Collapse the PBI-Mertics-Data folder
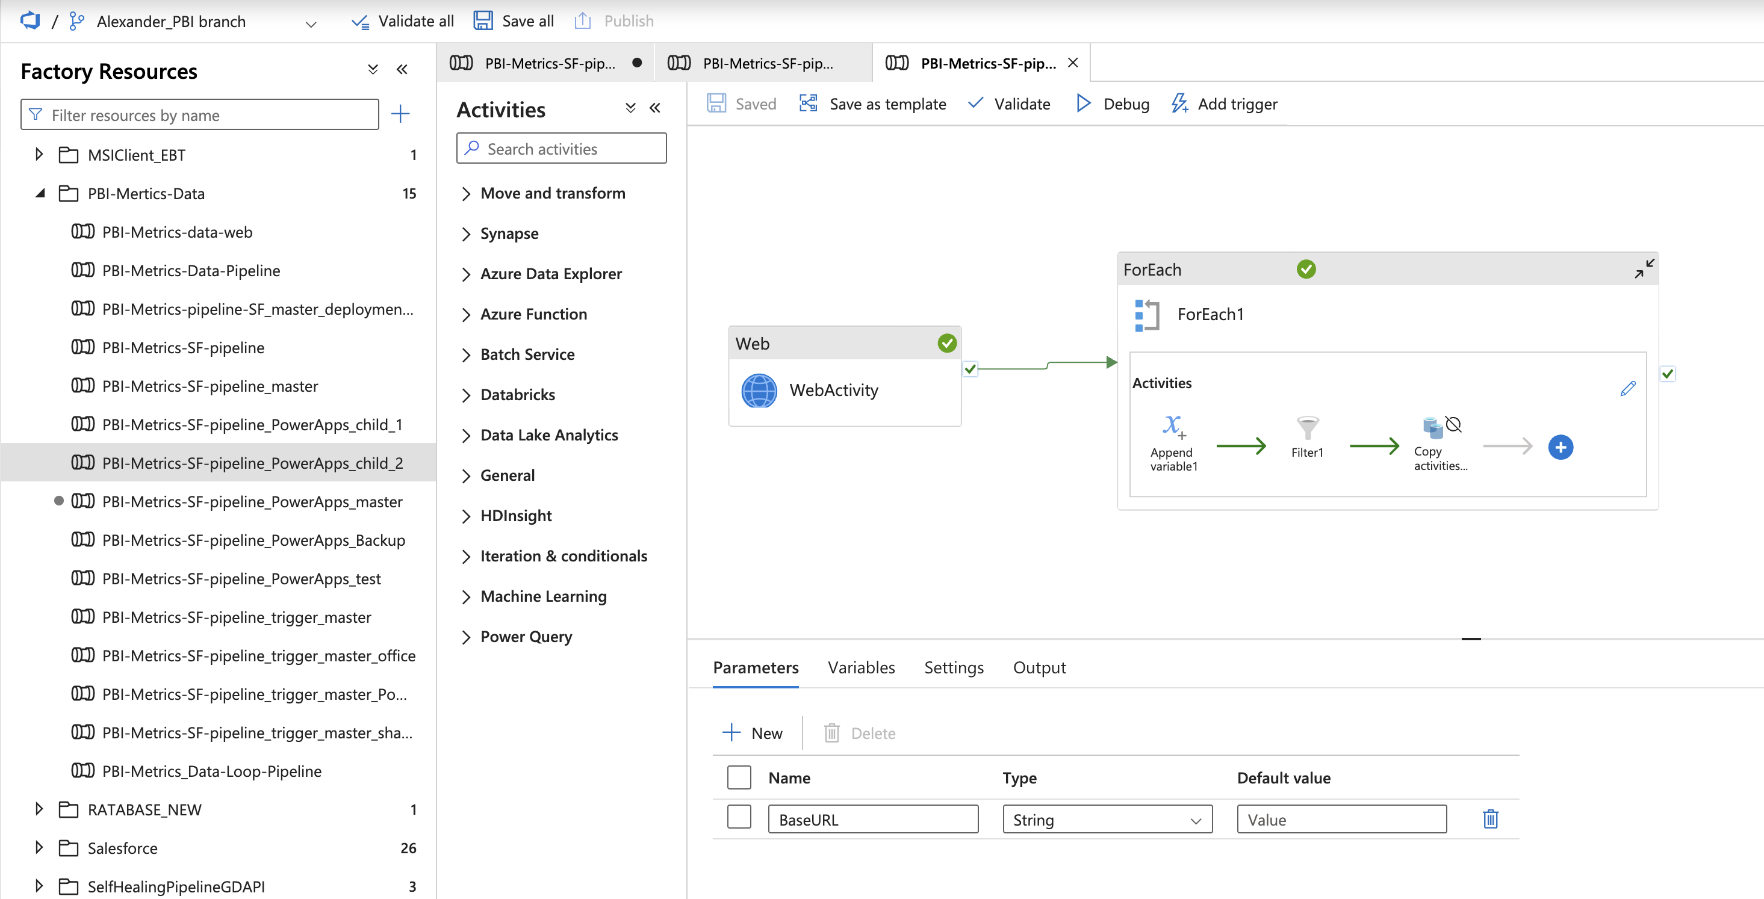The width and height of the screenshot is (1764, 899). click(x=40, y=193)
